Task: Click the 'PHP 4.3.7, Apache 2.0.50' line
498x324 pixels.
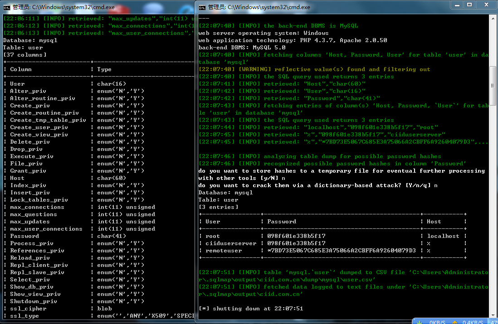Action: (x=293, y=40)
